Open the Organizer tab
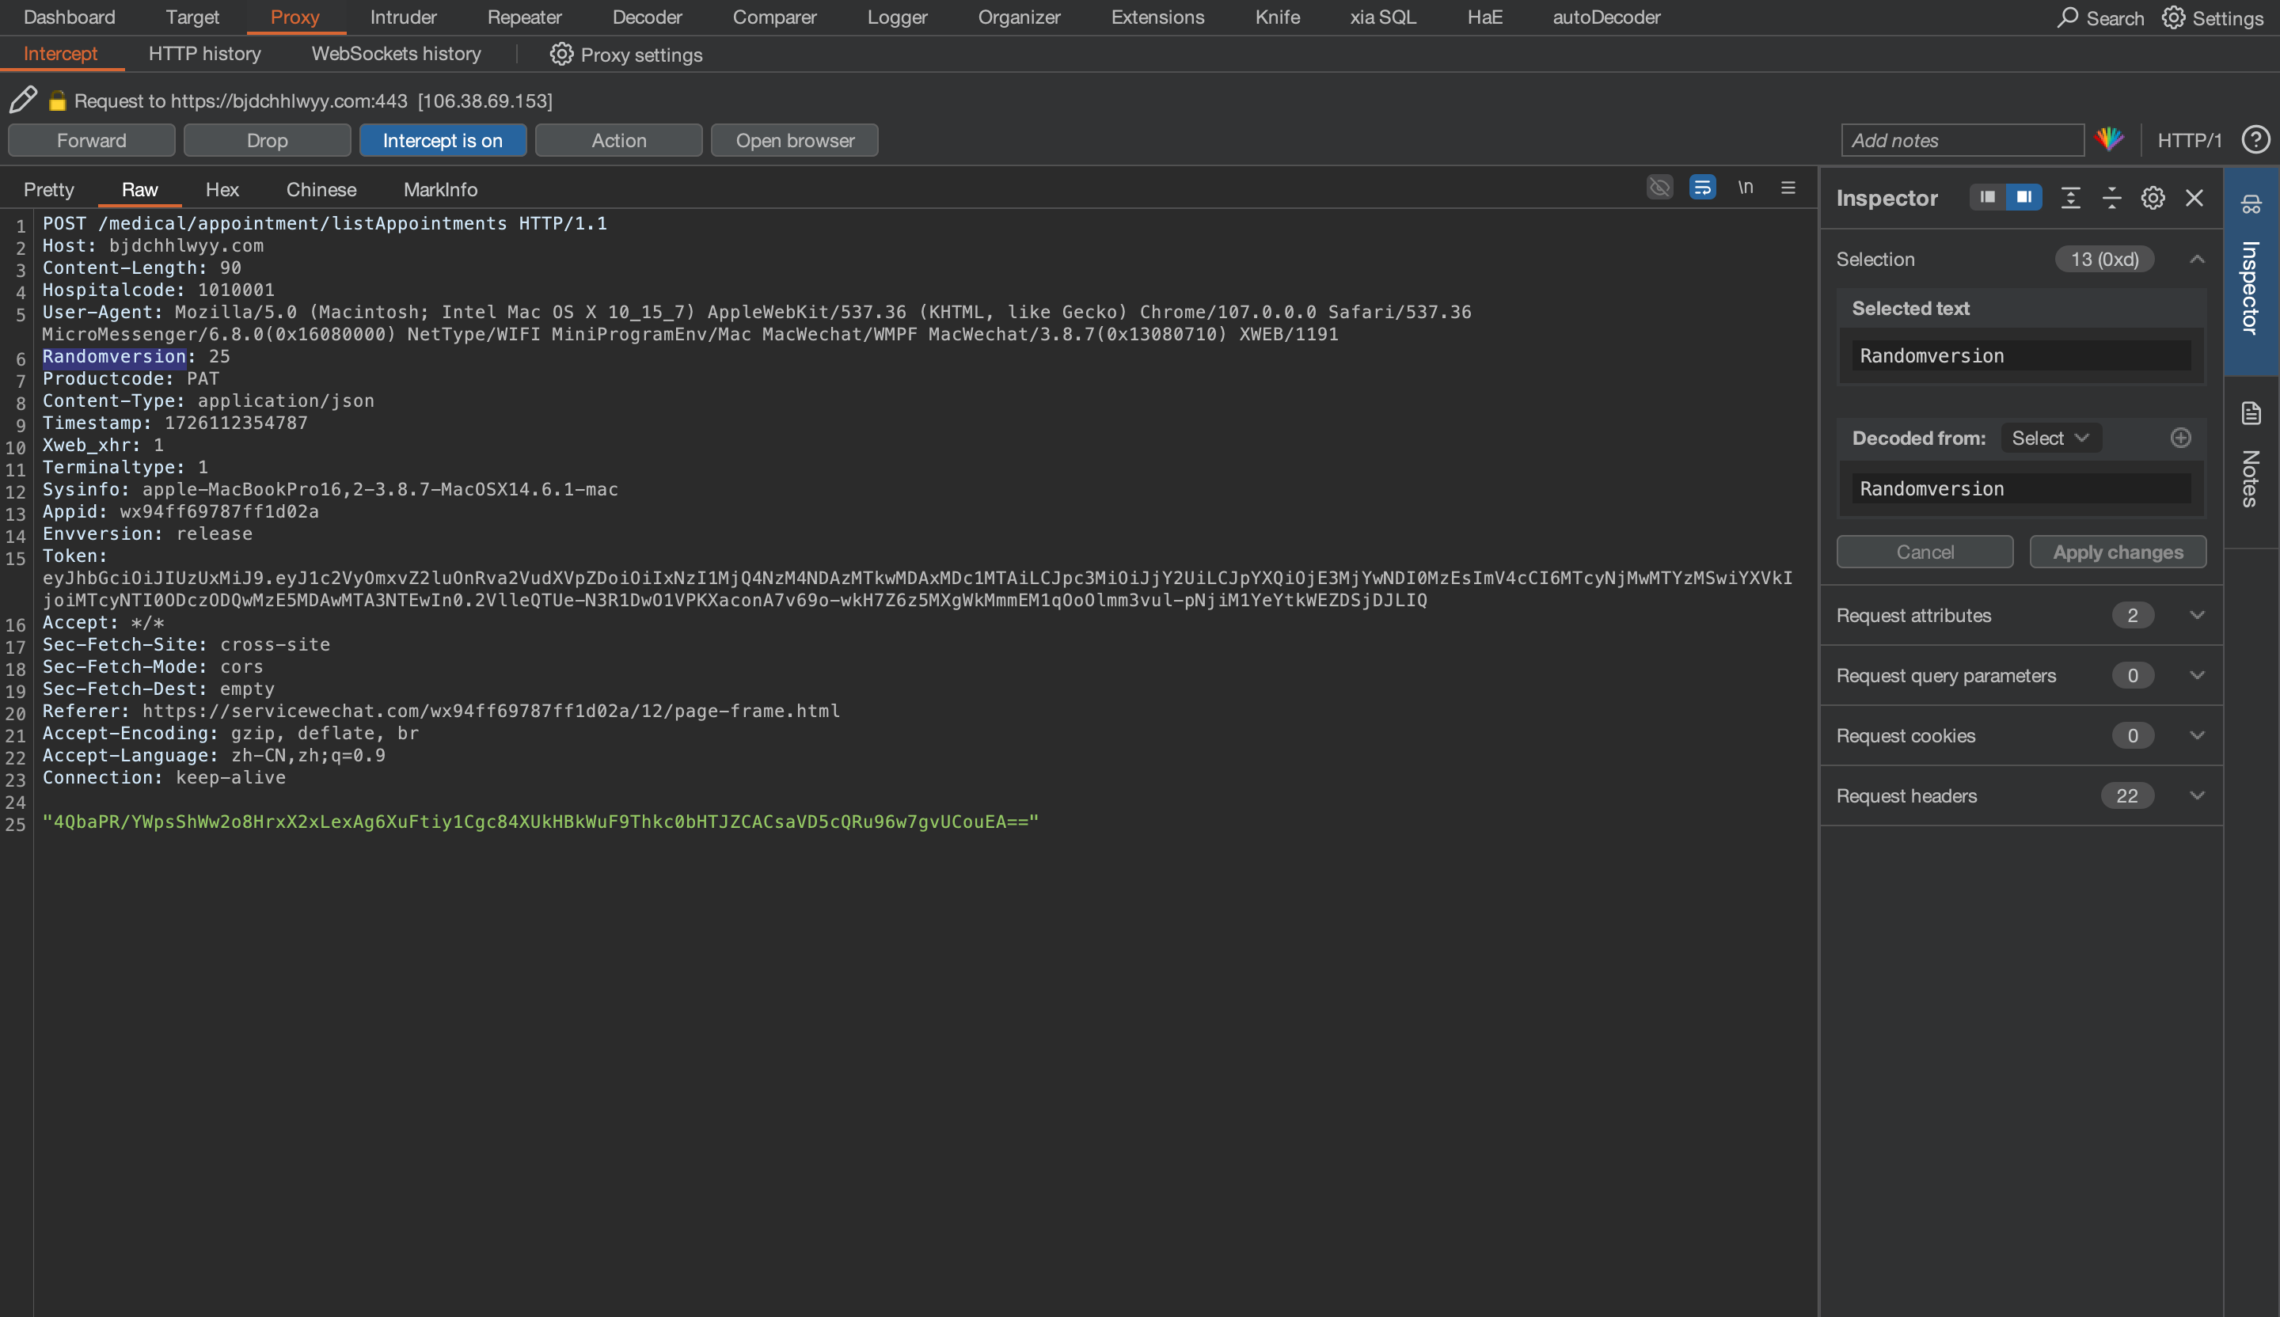Viewport: 2280px width, 1317px height. point(1019,17)
